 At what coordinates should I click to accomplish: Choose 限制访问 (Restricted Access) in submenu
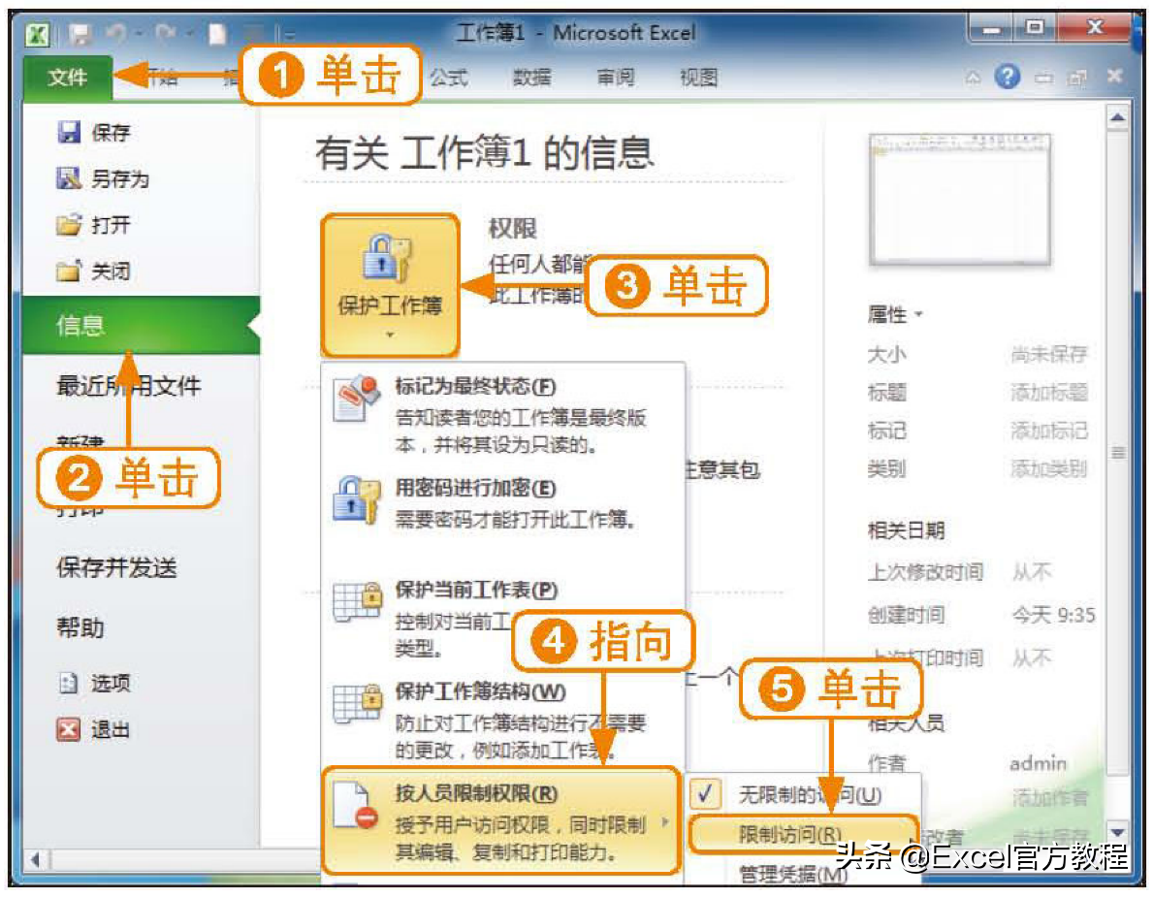coord(803,834)
